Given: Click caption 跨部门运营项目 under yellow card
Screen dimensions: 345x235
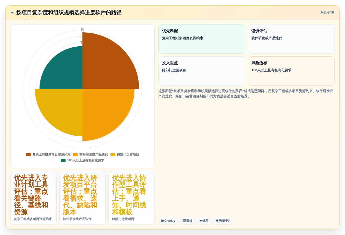Looking at the screenshot, I should pos(123,219).
